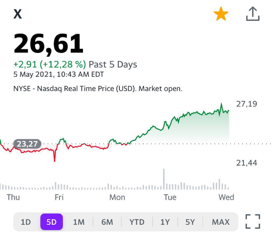Tap the 23,27 previous close marker
The width and height of the screenshot is (274, 240).
click(27, 144)
